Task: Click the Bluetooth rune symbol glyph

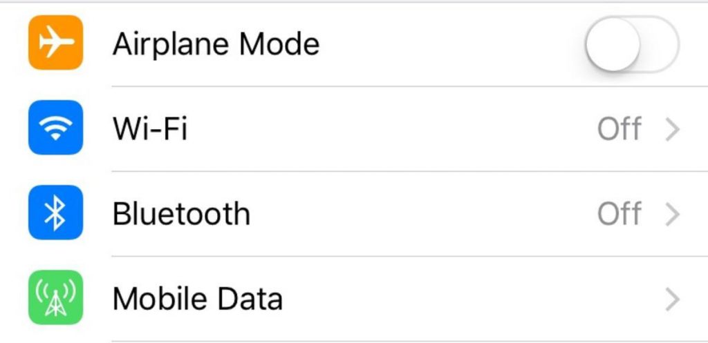Action: click(55, 213)
